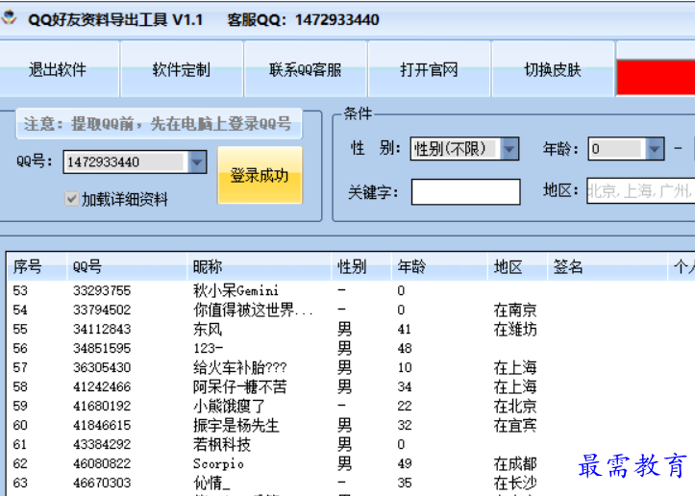The image size is (695, 496).
Task: Sort by the 序号 column header
Action: click(37, 267)
